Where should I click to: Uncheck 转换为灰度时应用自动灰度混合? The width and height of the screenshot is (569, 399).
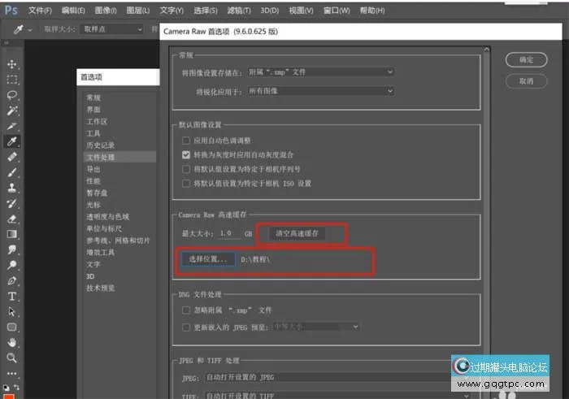(x=187, y=154)
